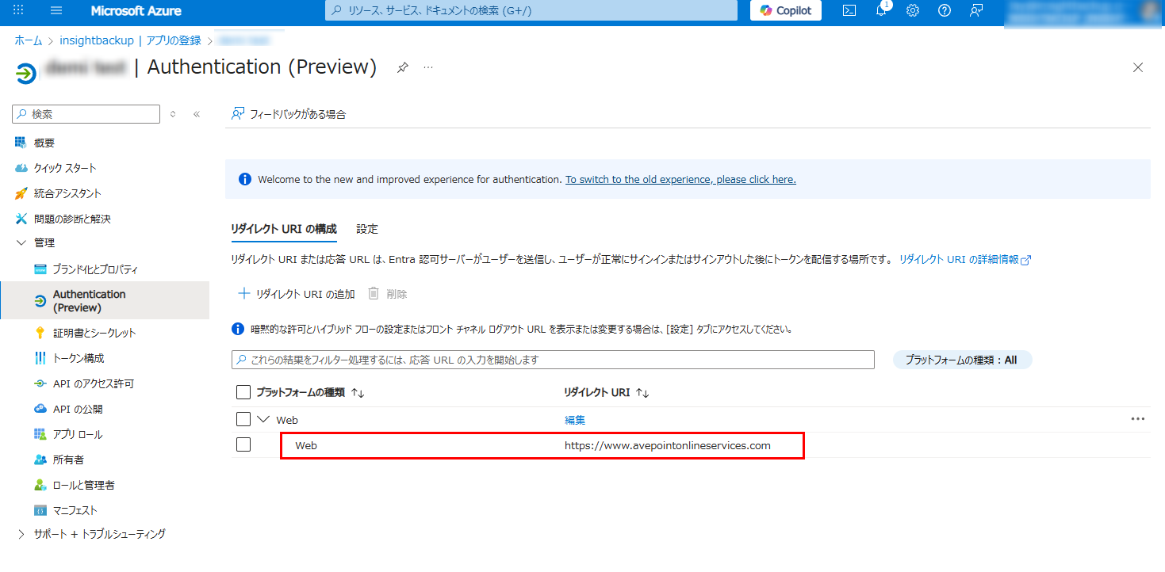Click リダイレクト URI の追加

297,294
